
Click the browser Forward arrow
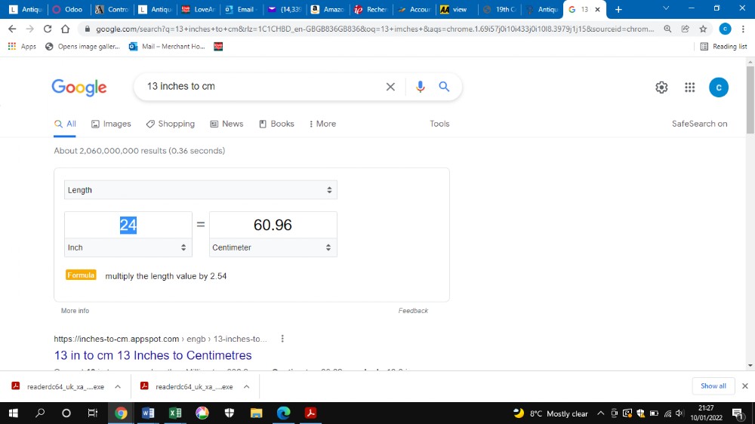pyautogui.click(x=30, y=29)
